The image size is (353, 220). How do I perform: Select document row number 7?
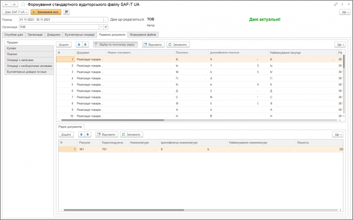point(200,97)
